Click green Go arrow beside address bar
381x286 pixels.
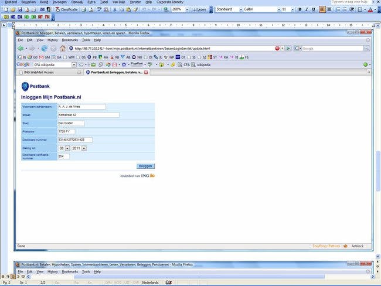coord(288,49)
